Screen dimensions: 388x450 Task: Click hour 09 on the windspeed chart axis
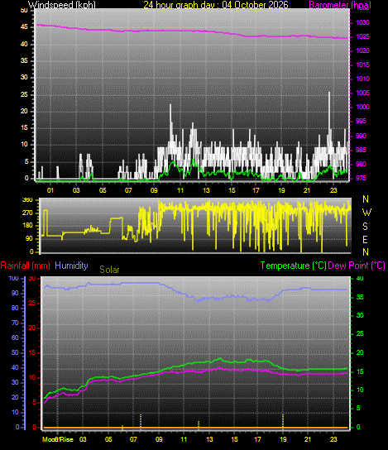tap(154, 190)
